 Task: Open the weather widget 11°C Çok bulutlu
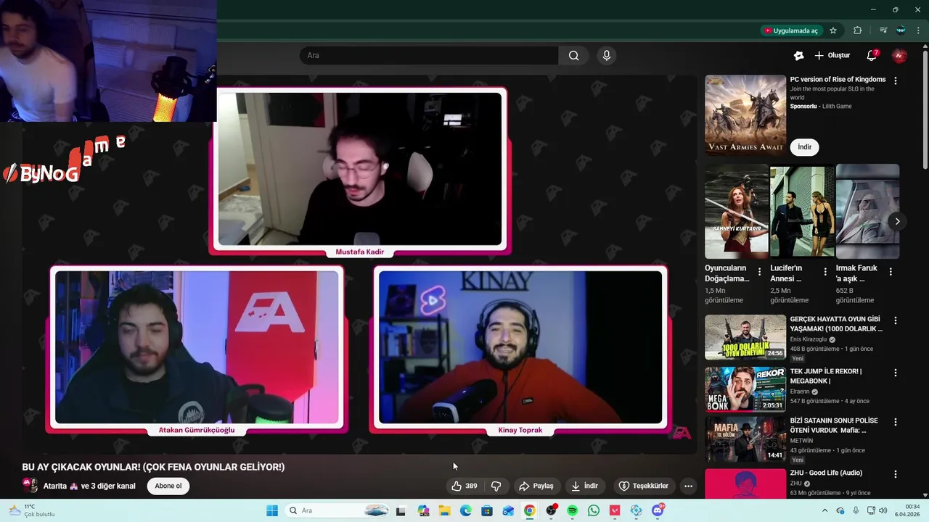pos(33,510)
